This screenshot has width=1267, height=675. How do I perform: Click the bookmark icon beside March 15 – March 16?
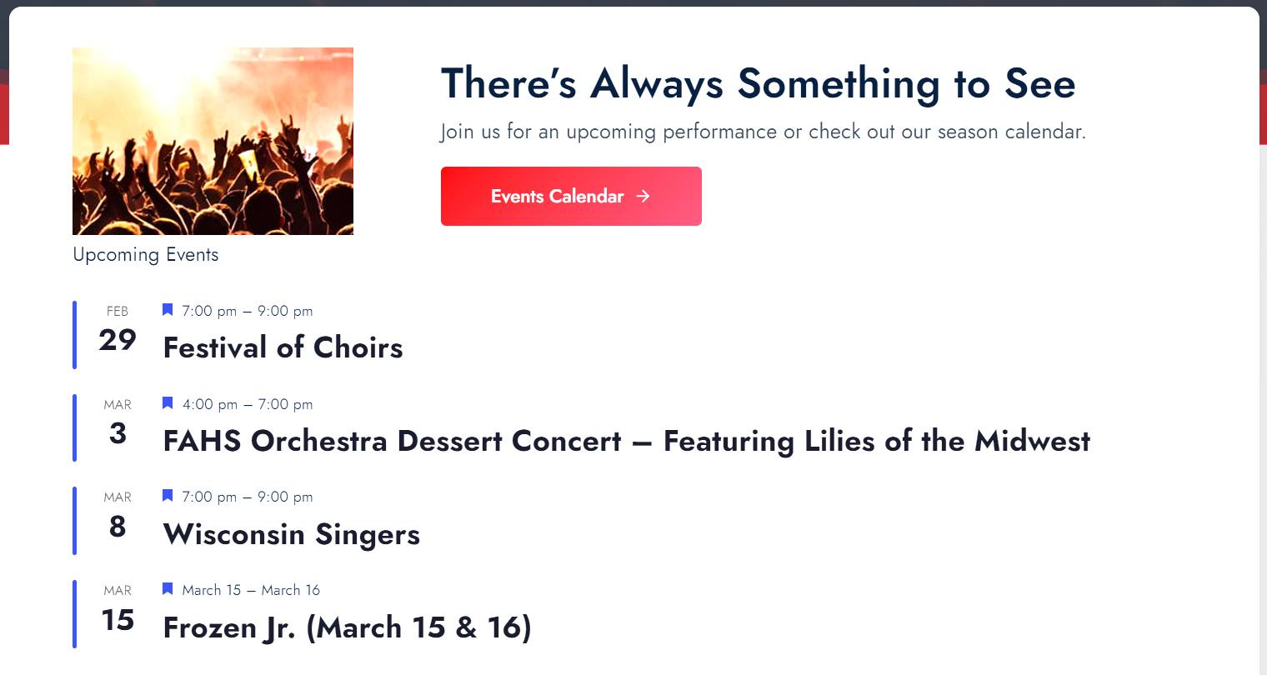click(x=168, y=589)
